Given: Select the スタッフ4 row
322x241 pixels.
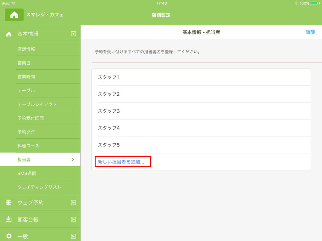Looking at the screenshot, I should [x=201, y=128].
